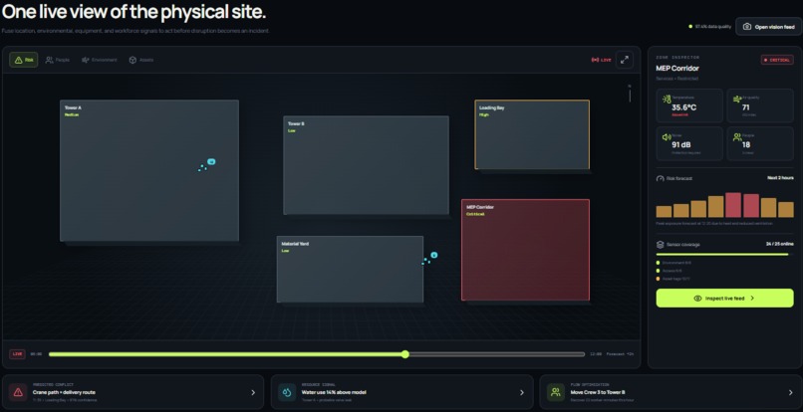
Task: Select the MEP Corridor zone on map
Action: tap(525, 250)
